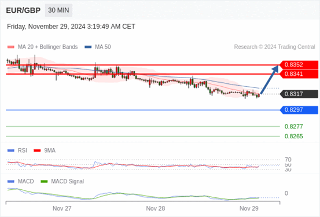This screenshot has height=217, width=320.
Task: Click the 0.8352 resistance price tag
Action: point(299,65)
